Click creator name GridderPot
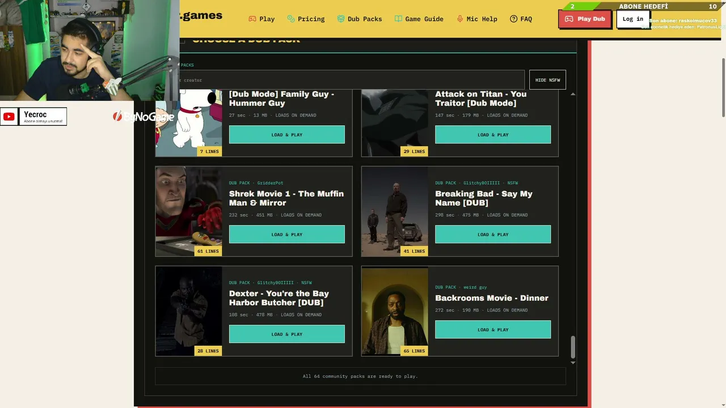The height and width of the screenshot is (408, 726). point(270,183)
